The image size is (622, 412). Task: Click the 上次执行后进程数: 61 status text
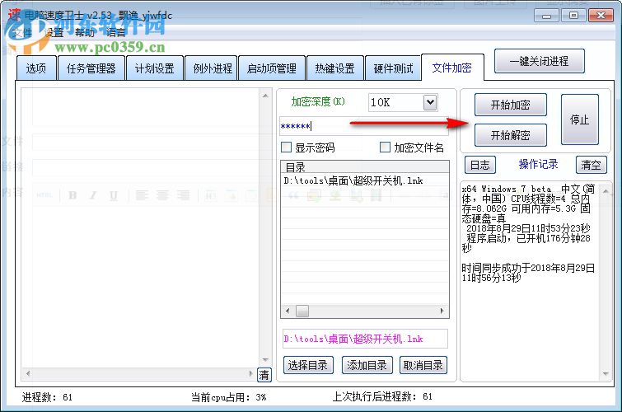tap(382, 396)
